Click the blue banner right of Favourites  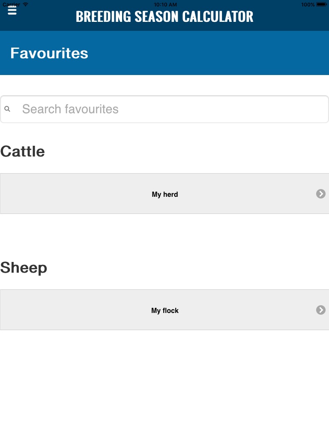point(214,53)
